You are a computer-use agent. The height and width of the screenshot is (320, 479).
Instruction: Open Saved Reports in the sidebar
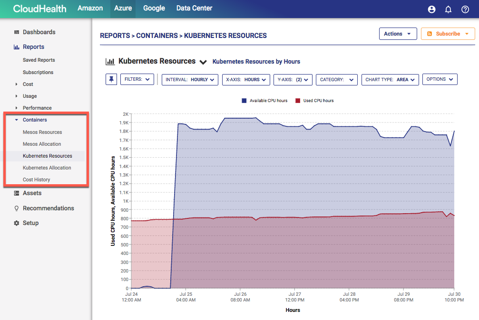pyautogui.click(x=39, y=60)
